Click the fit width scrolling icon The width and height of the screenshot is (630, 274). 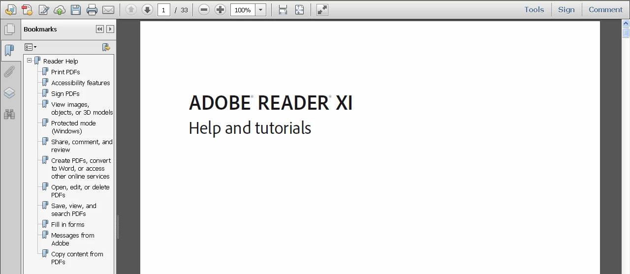click(x=283, y=9)
